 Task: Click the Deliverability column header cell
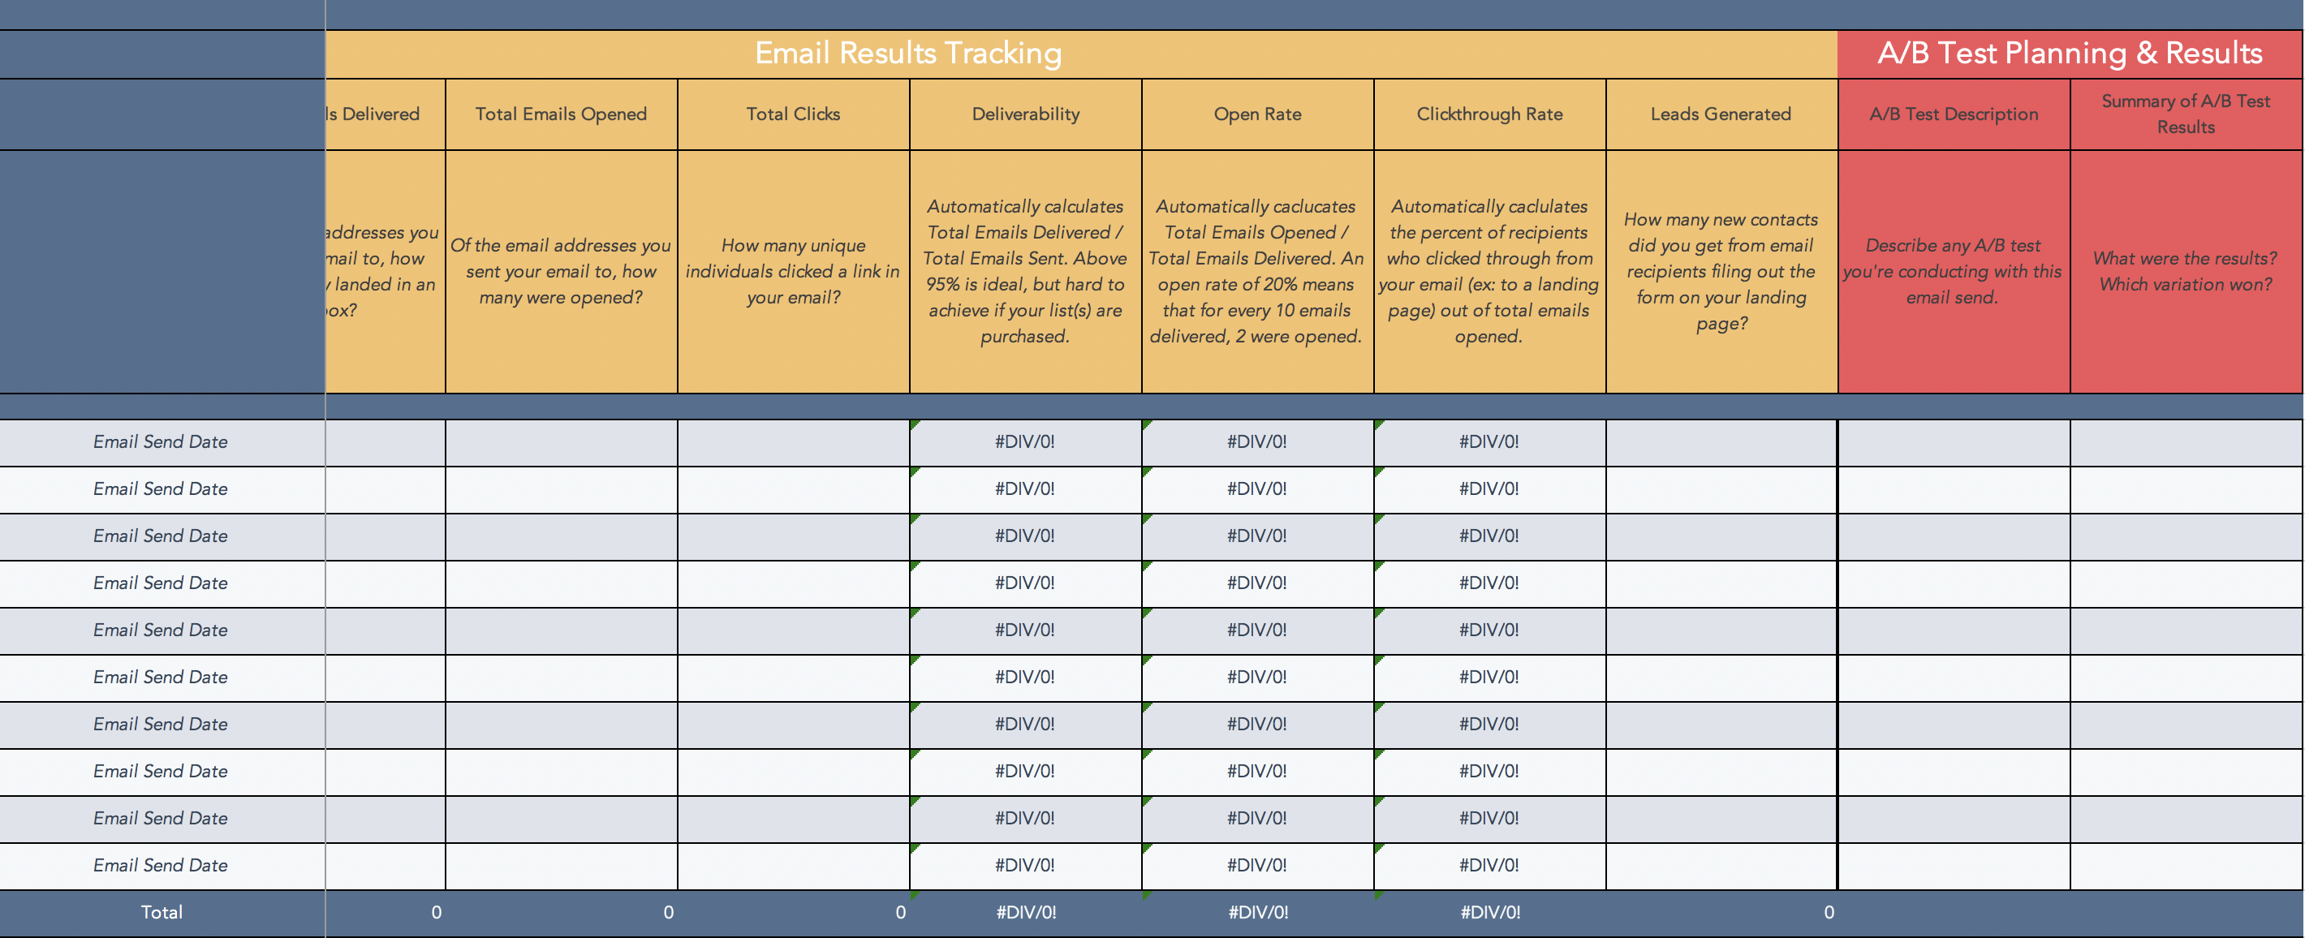1025,114
